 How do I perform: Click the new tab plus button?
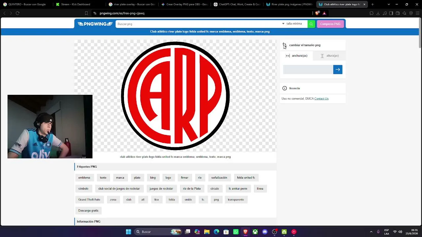(373, 4)
